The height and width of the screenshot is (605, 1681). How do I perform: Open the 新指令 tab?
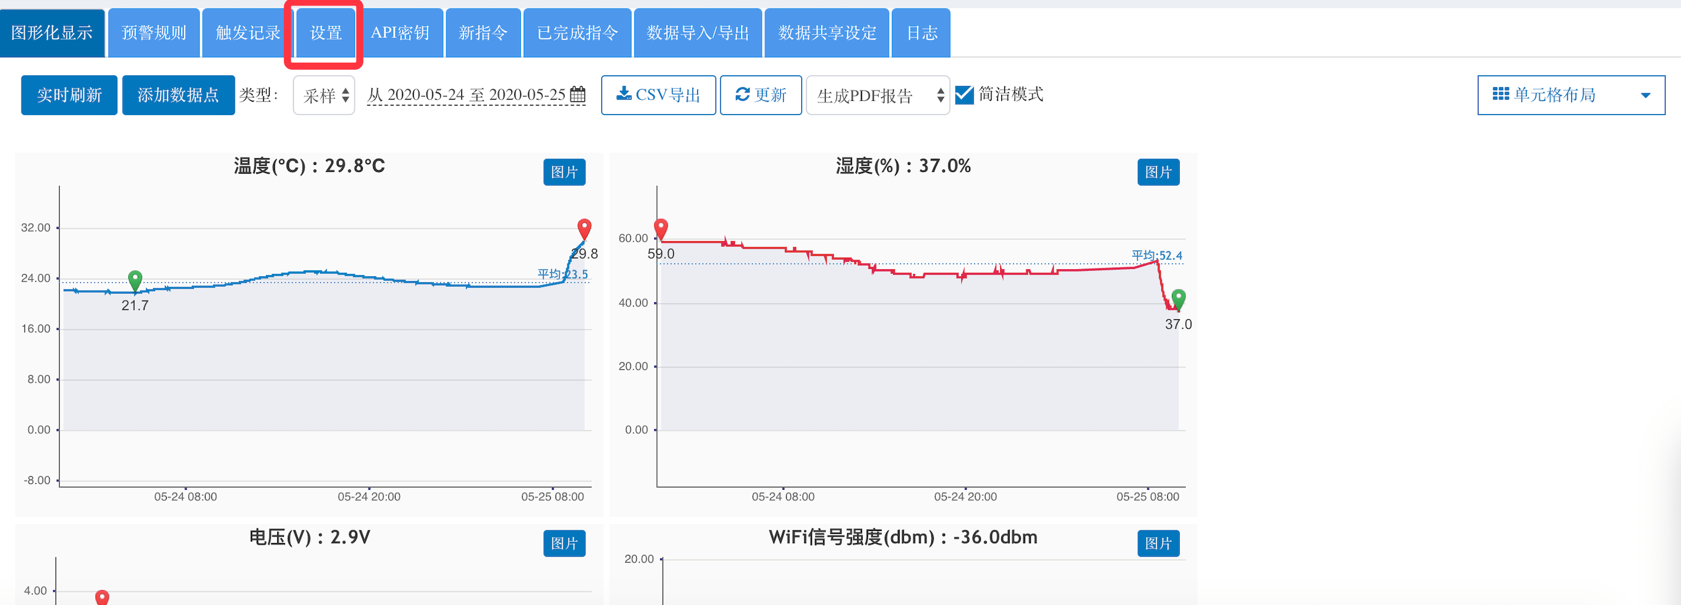[483, 33]
